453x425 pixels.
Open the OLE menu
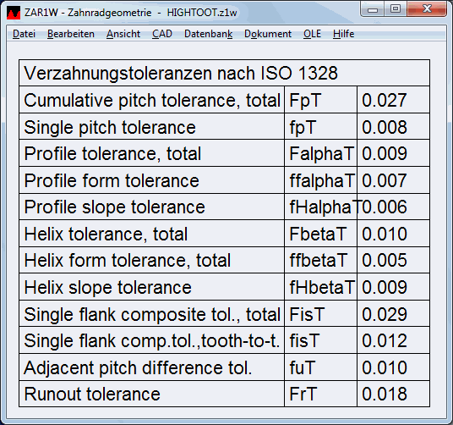312,34
